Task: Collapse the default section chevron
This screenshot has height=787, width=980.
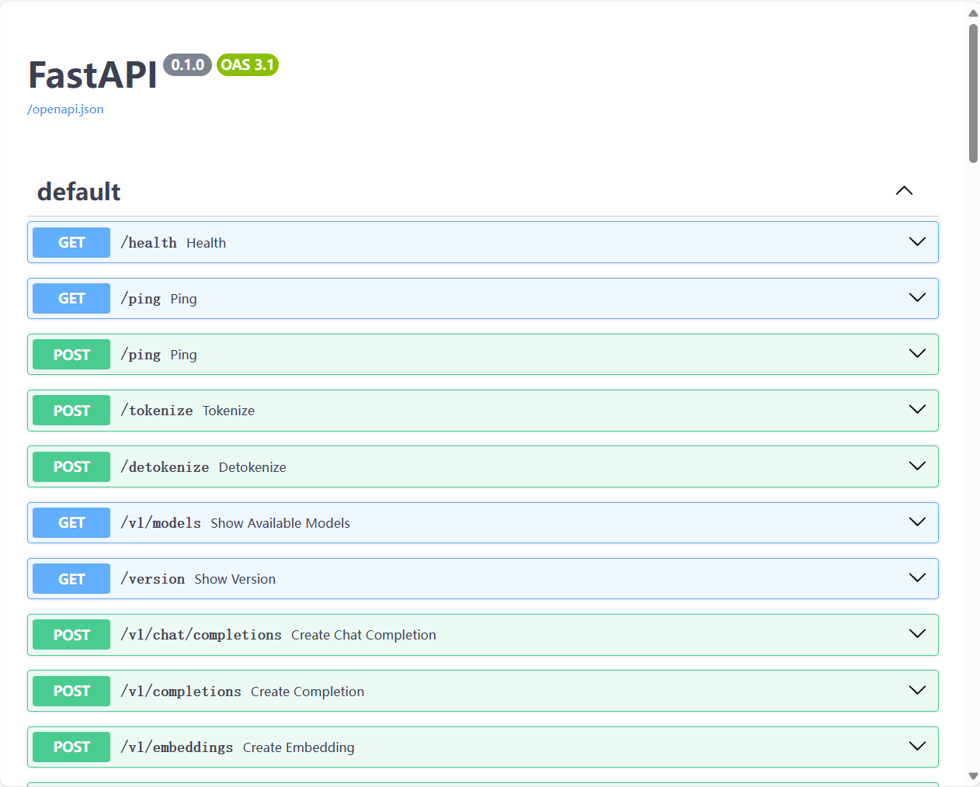Action: coord(904,191)
